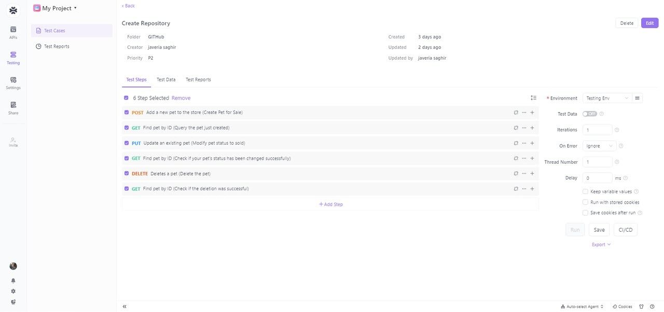Uncheck the POST 'Add a new pet' step

tap(127, 112)
